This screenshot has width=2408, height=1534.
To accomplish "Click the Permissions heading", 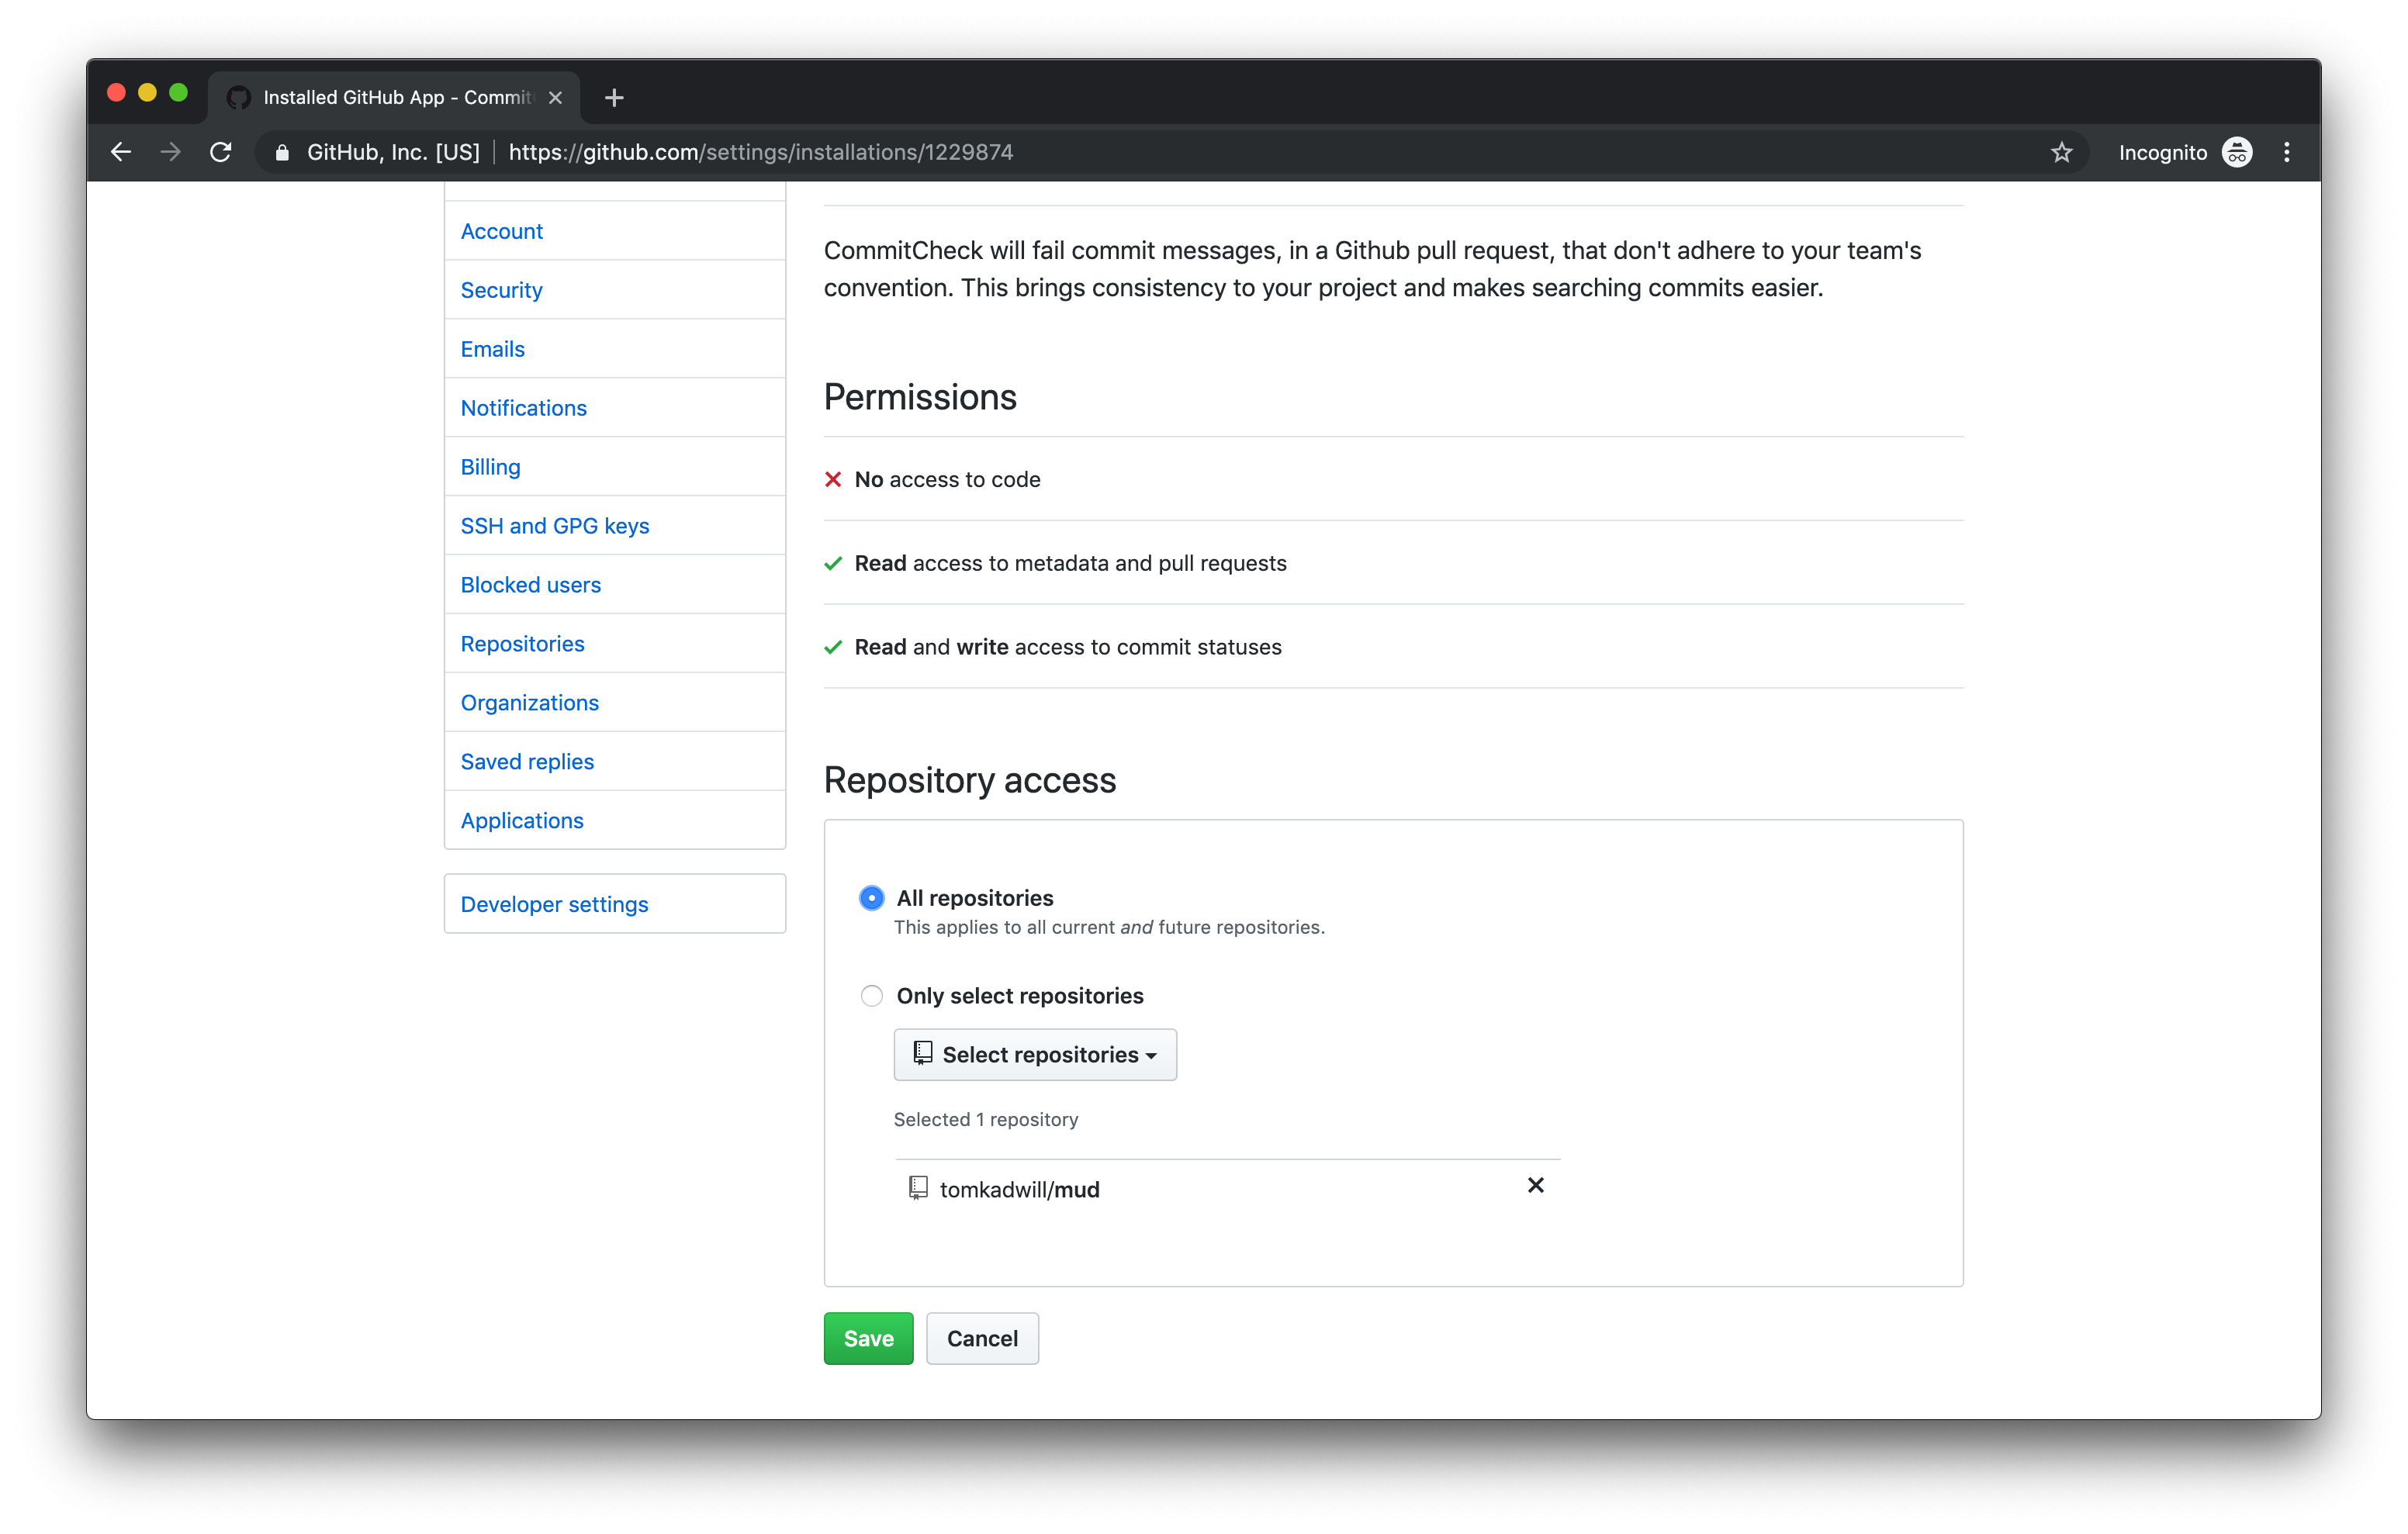I will click(x=920, y=397).
